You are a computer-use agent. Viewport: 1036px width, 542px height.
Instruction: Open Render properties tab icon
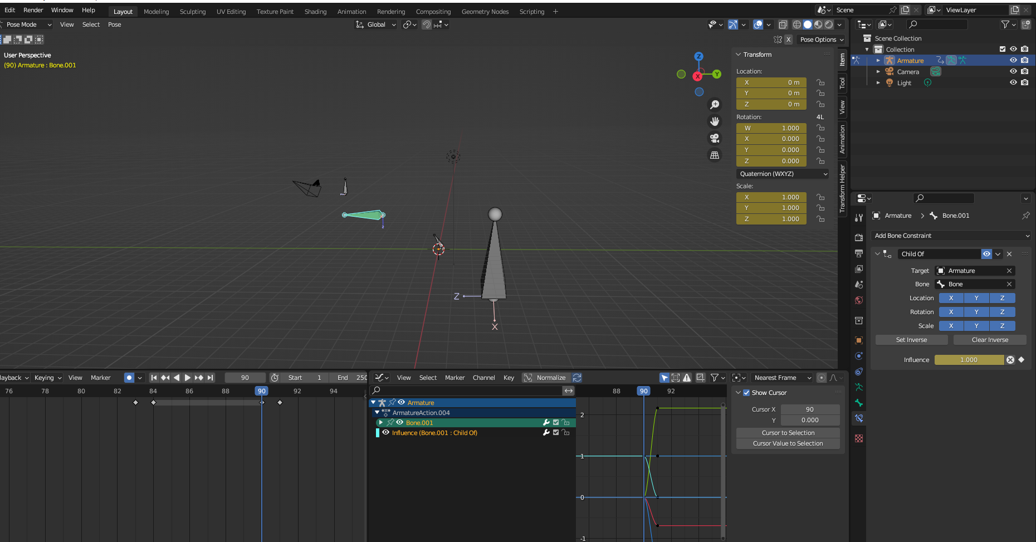pyautogui.click(x=859, y=238)
